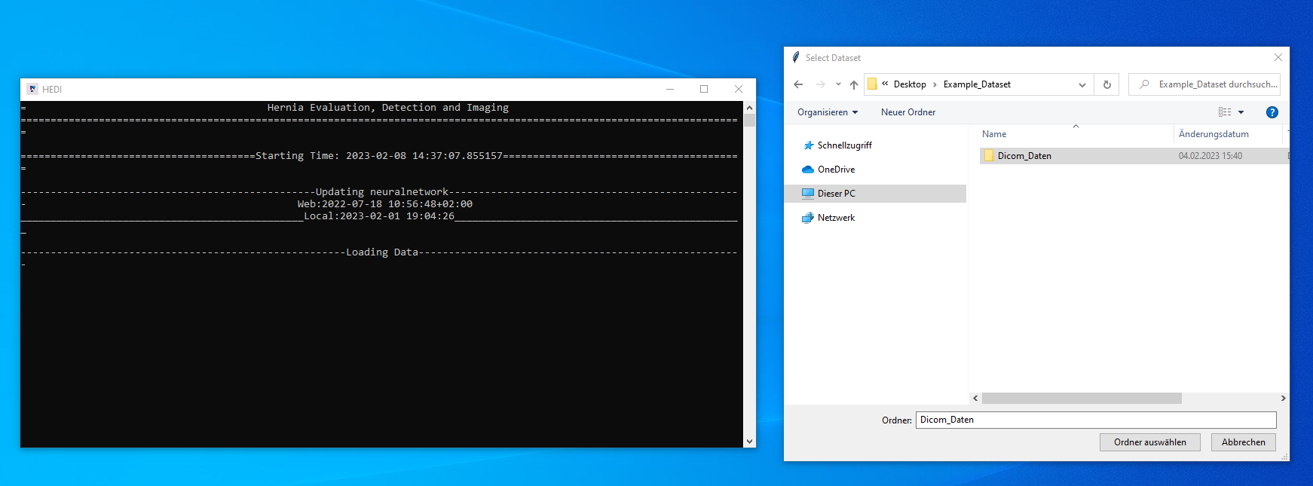
Task: Click the horizontal scrollbar in file list
Action: pos(1082,398)
